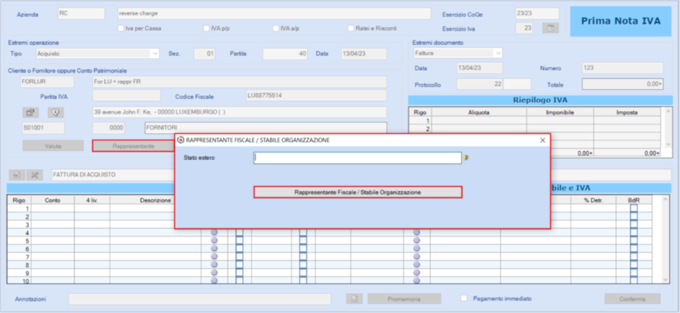Click the Estremi documento Data field
This screenshot has width=680, height=313.
click(479, 68)
